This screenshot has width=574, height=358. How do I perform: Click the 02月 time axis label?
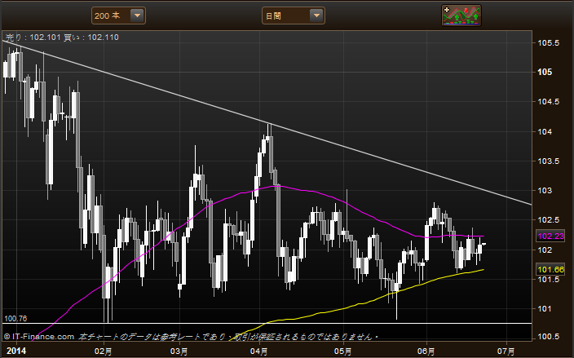104,351
